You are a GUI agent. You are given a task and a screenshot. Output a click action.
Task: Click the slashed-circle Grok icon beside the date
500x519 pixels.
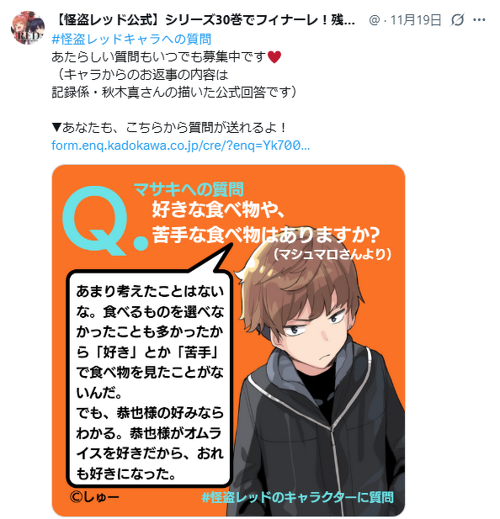pyautogui.click(x=457, y=20)
